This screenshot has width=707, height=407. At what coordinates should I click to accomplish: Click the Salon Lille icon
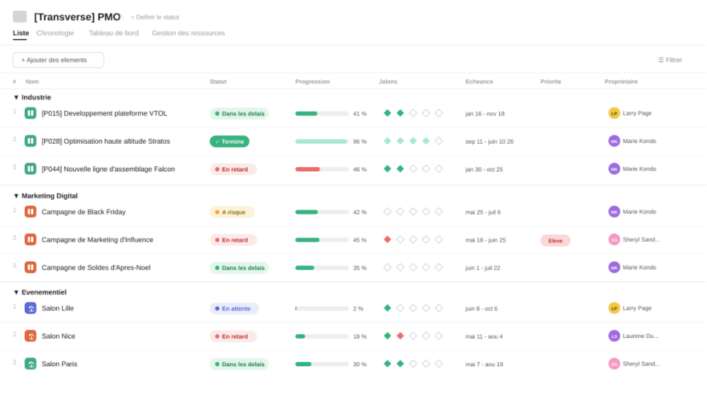click(x=30, y=308)
